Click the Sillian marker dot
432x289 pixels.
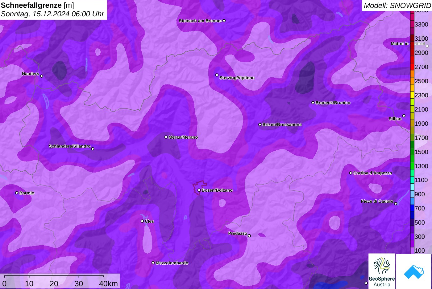point(404,116)
